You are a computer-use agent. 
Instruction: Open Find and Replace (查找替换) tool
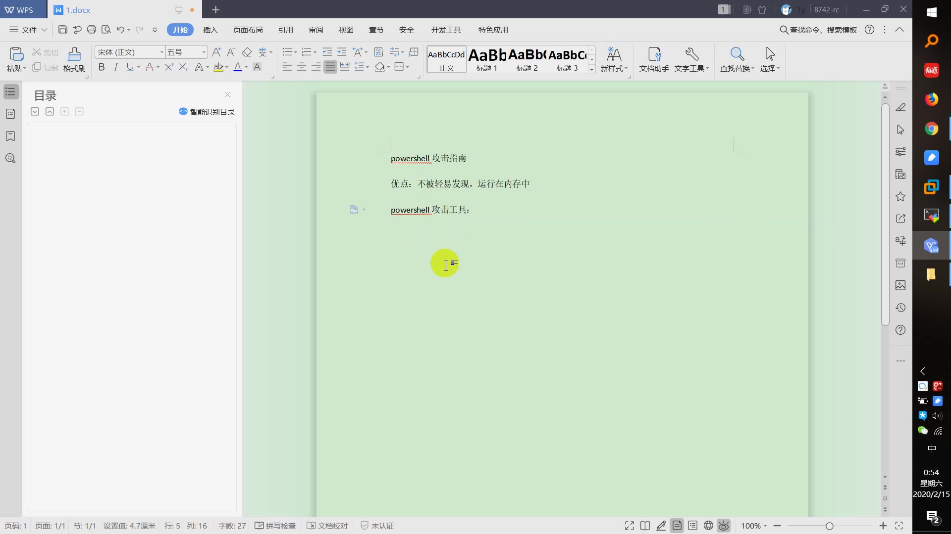point(737,54)
